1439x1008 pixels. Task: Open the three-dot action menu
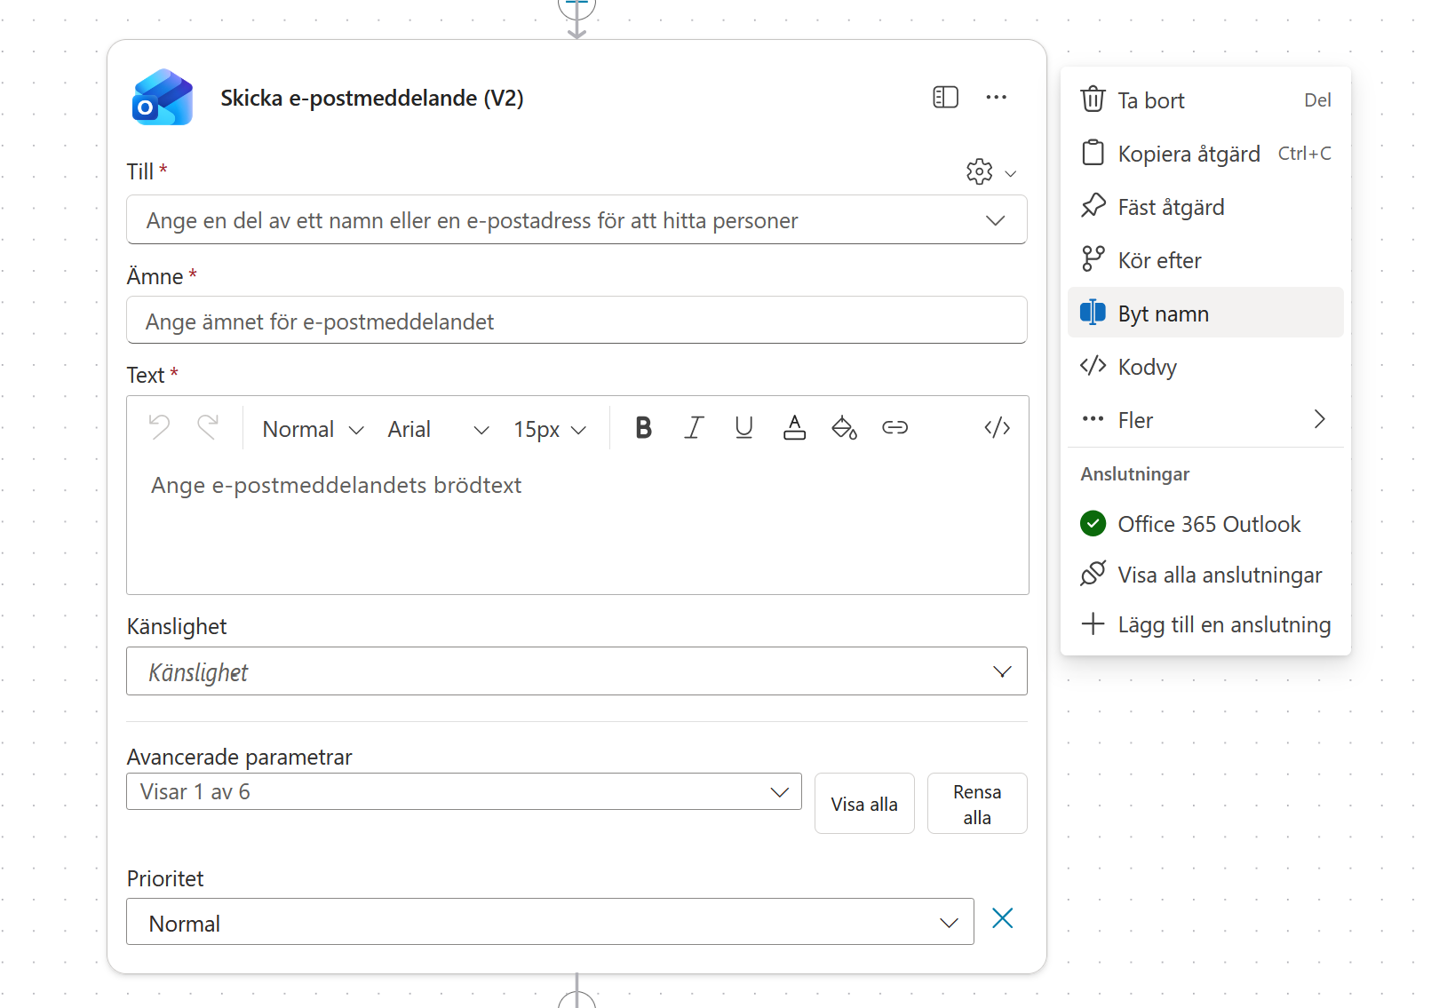[996, 97]
